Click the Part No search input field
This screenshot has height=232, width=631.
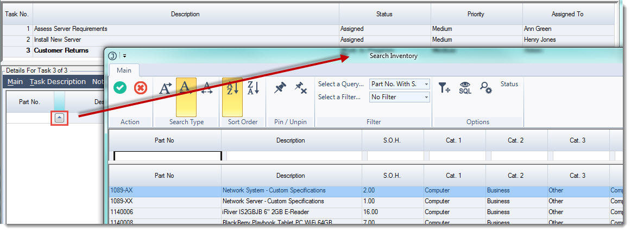pyautogui.click(x=167, y=156)
